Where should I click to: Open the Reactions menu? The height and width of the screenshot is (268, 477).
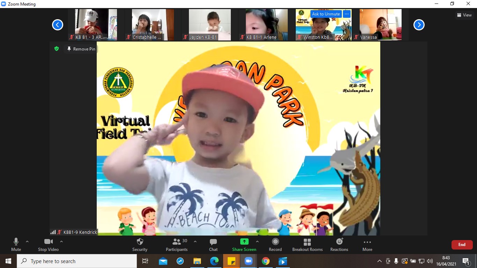tap(339, 244)
